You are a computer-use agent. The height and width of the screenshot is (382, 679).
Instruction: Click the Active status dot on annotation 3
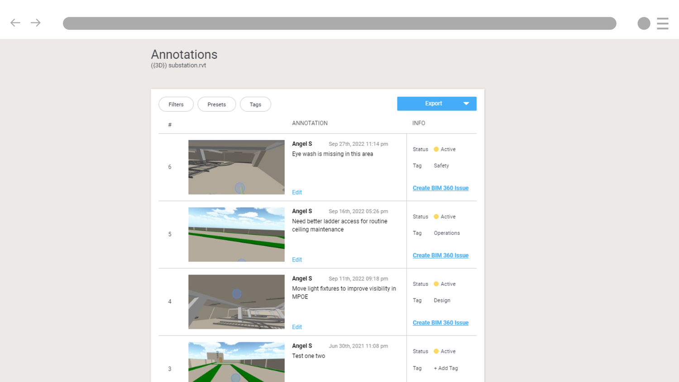(436, 351)
